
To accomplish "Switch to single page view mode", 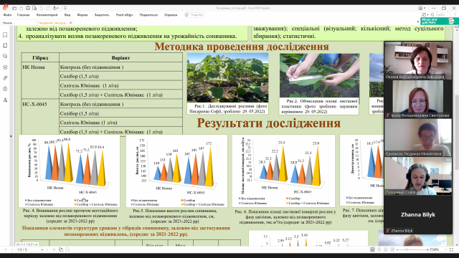I will click(372, 249).
